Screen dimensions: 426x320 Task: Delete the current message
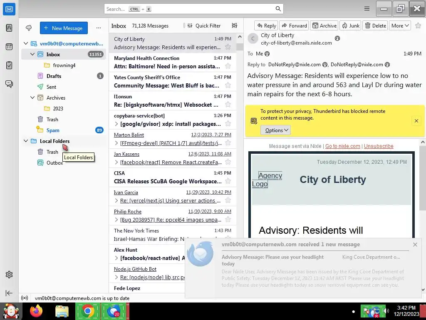375,25
